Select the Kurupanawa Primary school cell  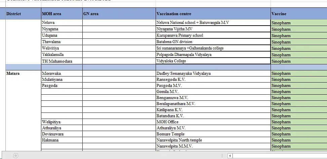click(x=213, y=35)
